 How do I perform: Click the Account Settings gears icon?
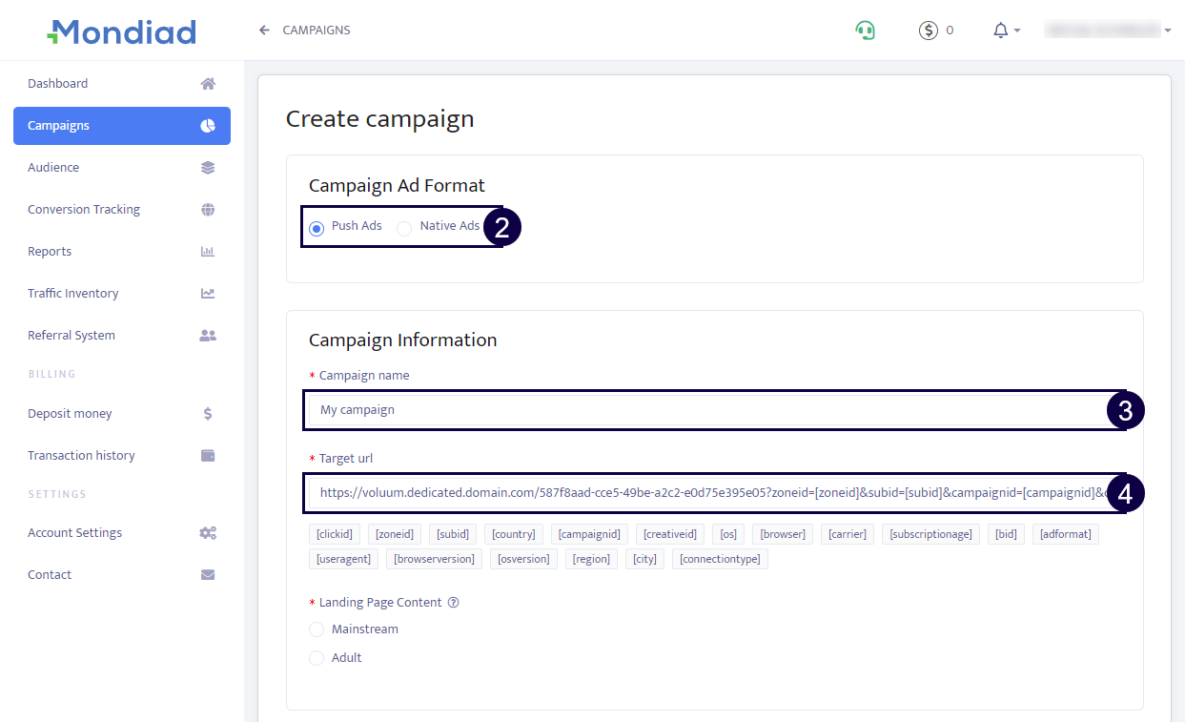coord(208,533)
